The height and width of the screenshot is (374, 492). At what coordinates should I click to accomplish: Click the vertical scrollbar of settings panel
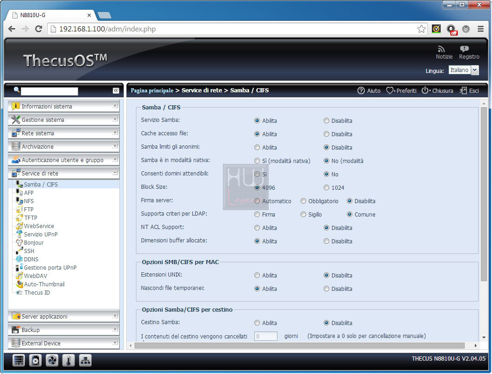[484, 194]
